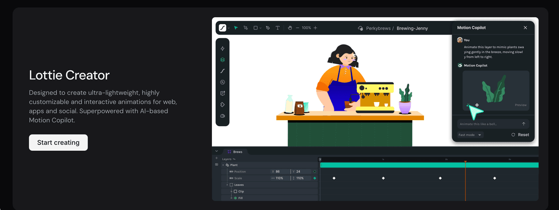This screenshot has height=210, width=559.
Task: Click the icon below the add-layer plus
Action: (x=217, y=165)
